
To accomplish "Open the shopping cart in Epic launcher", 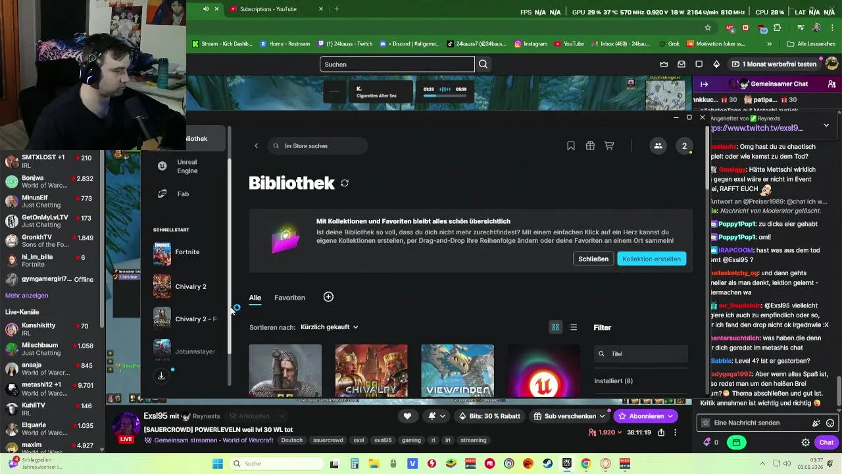I will pyautogui.click(x=609, y=146).
